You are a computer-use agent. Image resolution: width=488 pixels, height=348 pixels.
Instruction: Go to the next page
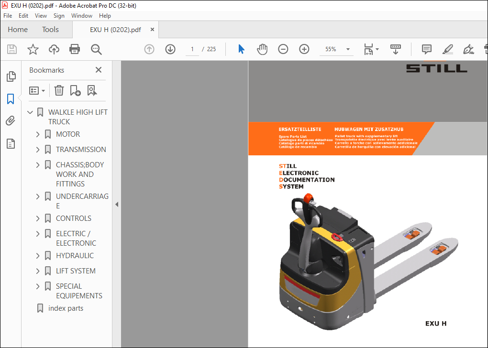[170, 49]
